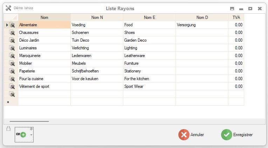The height and width of the screenshot is (148, 268).
Task: Toggle the pin icon on the add panel
Action: 31,129
